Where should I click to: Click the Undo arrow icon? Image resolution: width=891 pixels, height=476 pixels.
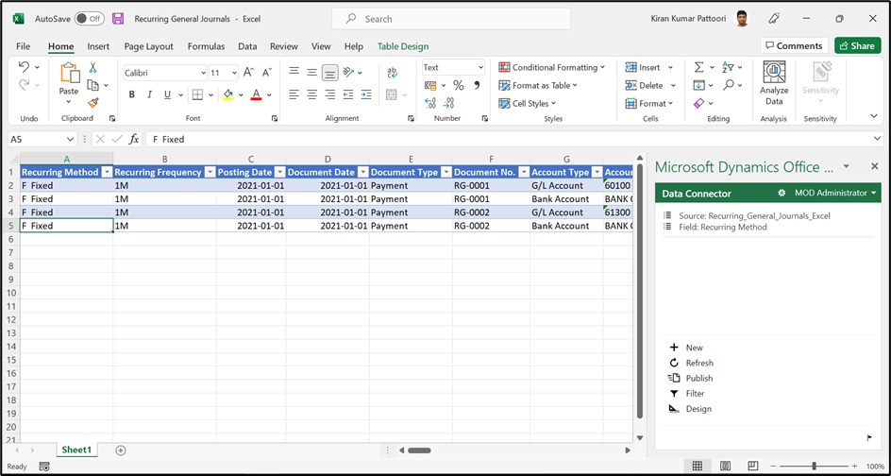click(x=24, y=67)
